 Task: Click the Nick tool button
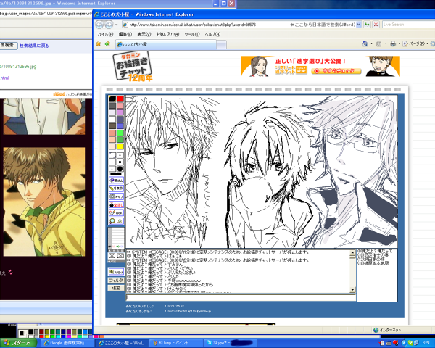[x=116, y=213]
